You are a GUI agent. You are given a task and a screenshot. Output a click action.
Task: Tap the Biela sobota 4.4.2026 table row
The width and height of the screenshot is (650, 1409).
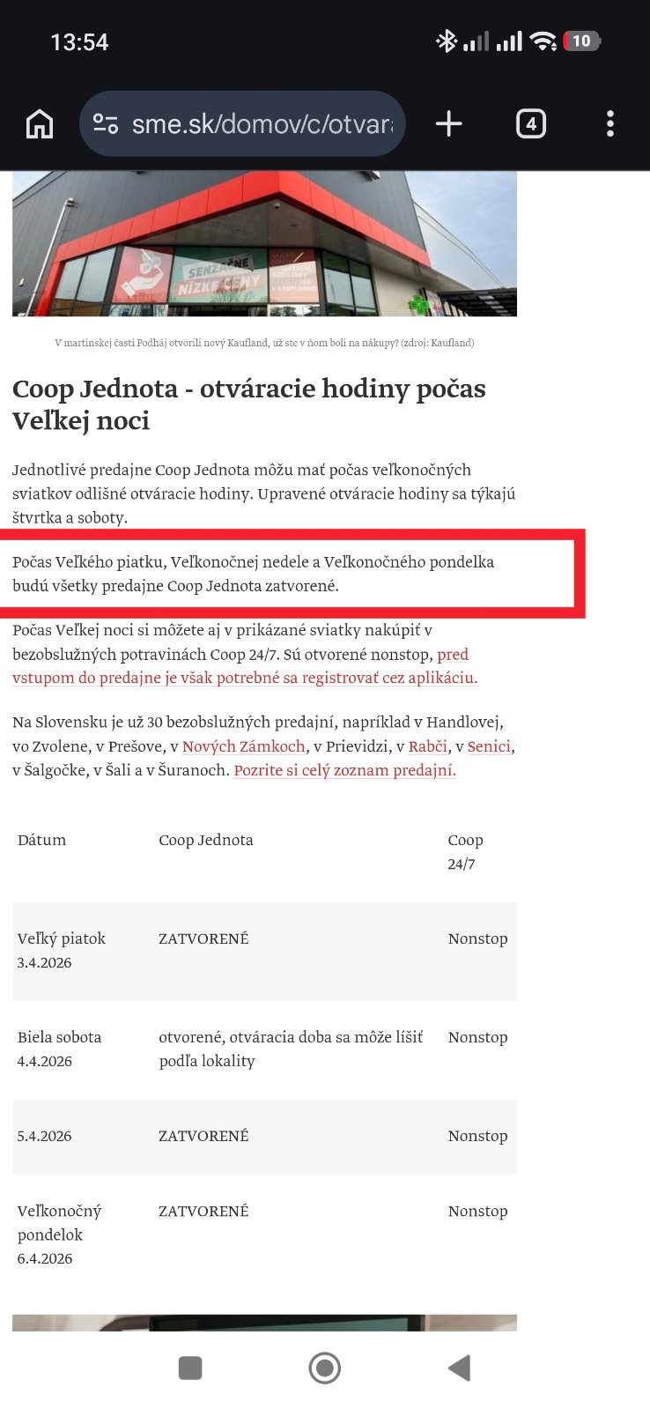click(x=264, y=1049)
